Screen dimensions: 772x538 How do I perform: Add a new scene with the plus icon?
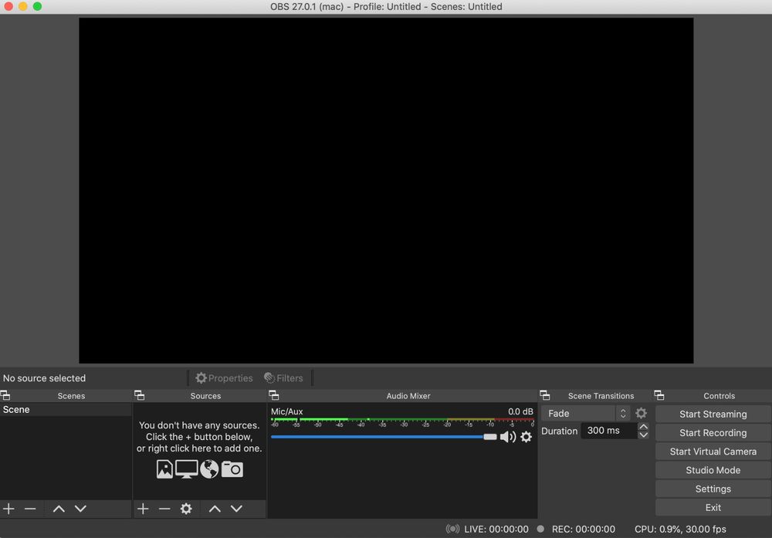8,509
